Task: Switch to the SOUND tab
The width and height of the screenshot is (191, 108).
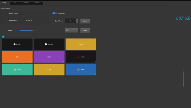Action: pyautogui.click(x=37, y=3)
